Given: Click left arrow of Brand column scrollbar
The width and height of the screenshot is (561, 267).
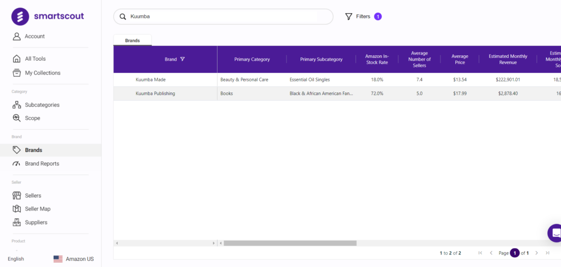Looking at the screenshot, I should [x=117, y=243].
